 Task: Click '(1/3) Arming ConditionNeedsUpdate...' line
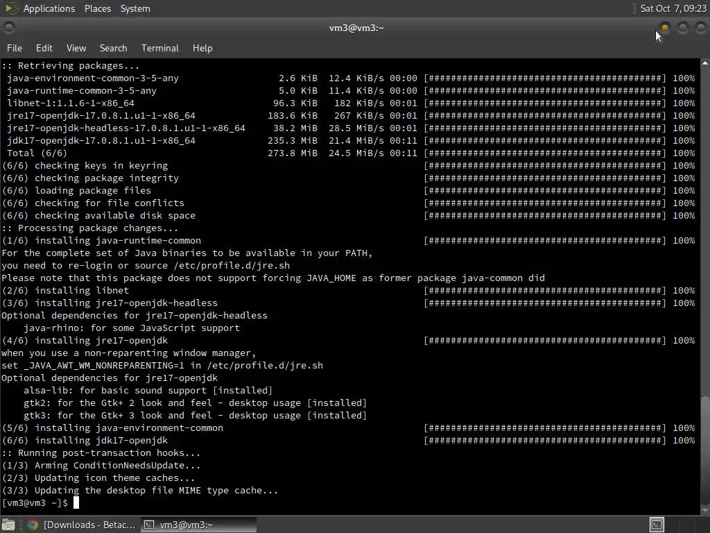tap(101, 466)
